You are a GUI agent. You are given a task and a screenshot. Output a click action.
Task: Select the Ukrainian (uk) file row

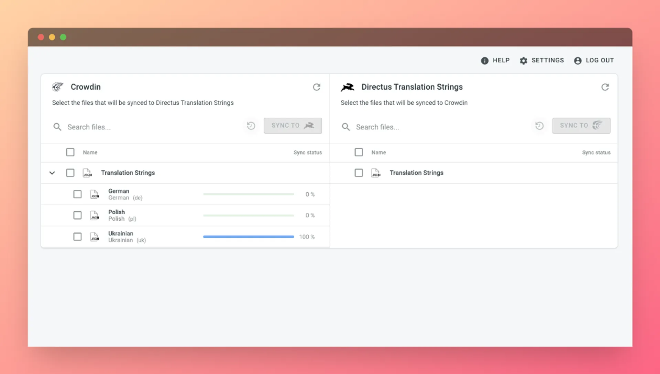pyautogui.click(x=185, y=237)
